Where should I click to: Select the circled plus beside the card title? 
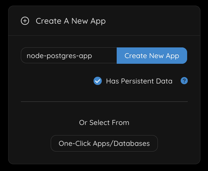coord(25,21)
